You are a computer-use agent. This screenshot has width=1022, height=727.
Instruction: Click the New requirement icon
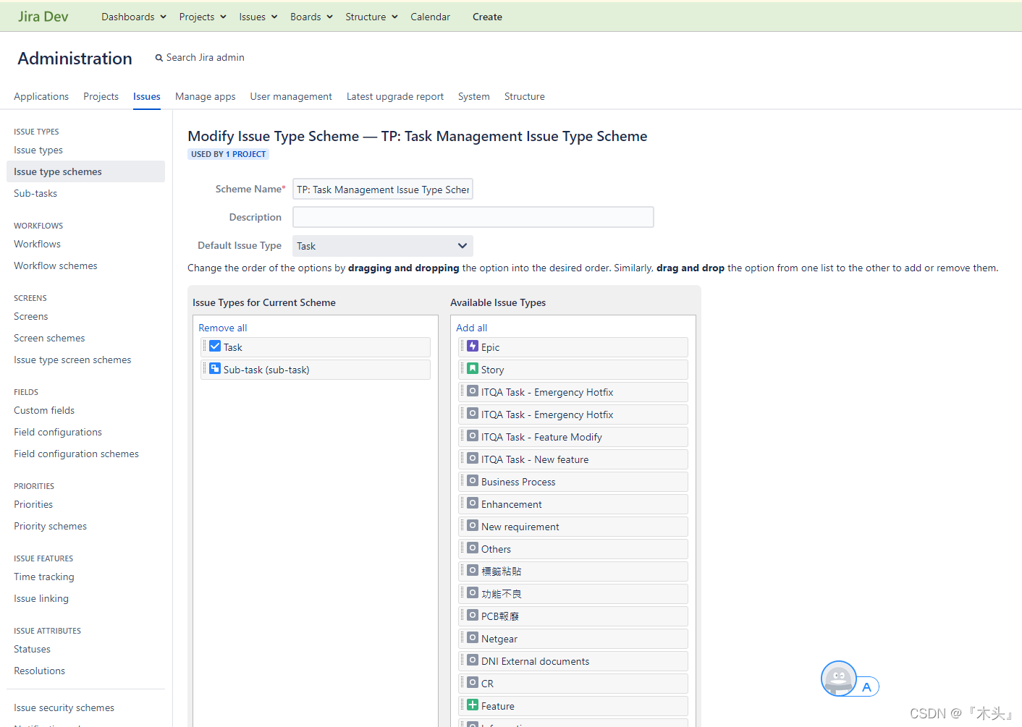click(473, 526)
